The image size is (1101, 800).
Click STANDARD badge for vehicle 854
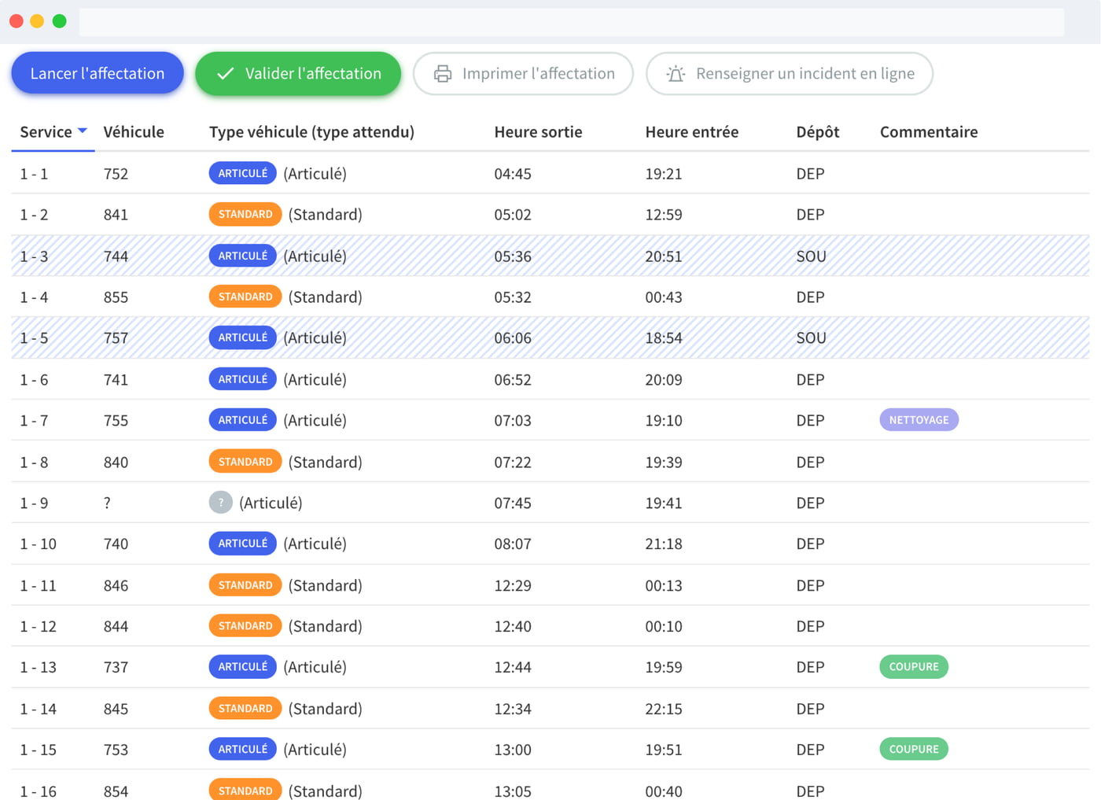(x=245, y=790)
